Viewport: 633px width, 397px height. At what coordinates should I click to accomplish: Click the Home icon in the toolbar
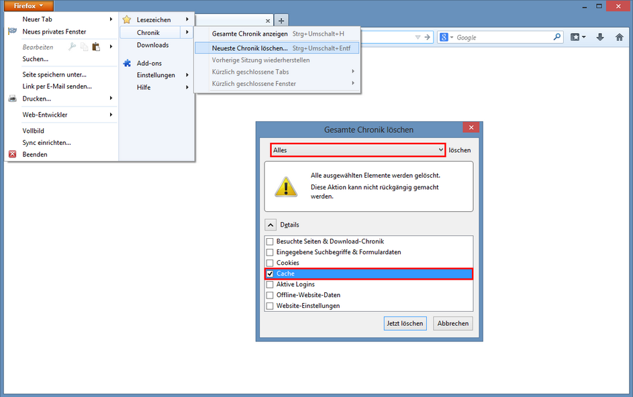619,37
